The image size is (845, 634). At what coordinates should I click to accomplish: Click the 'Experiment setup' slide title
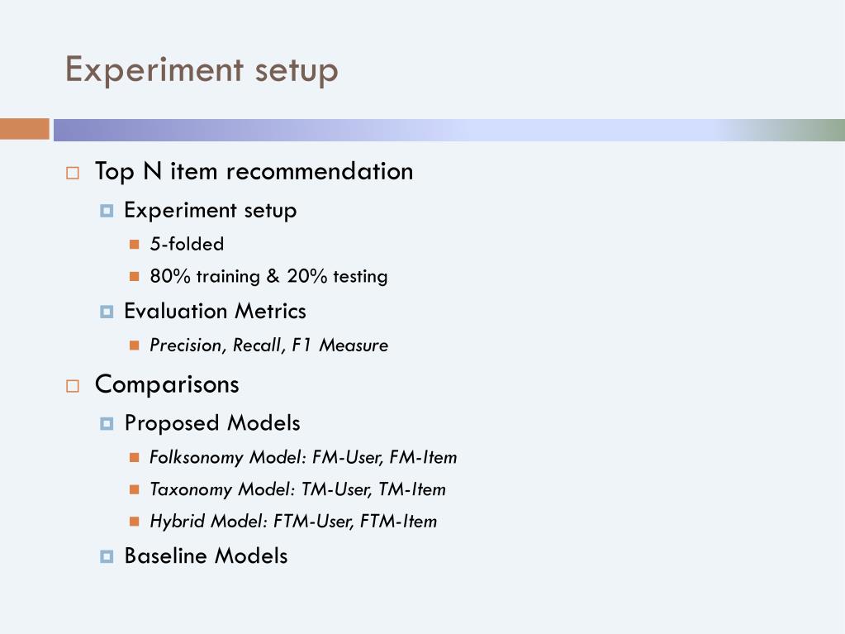coord(202,70)
